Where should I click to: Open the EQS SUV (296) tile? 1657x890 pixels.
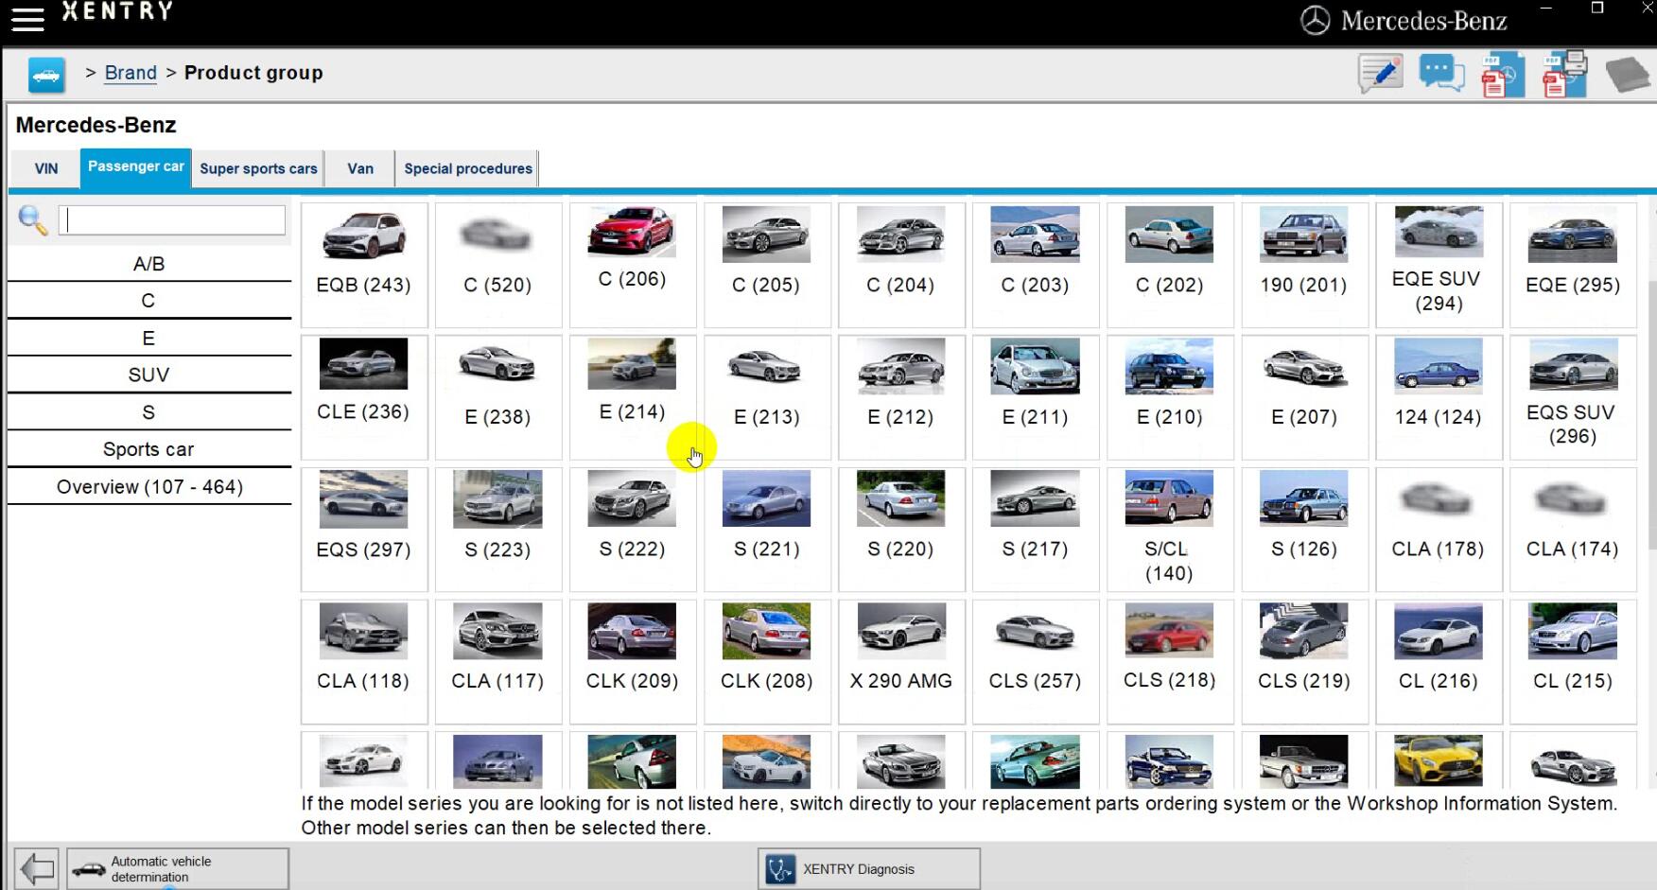1573,397
